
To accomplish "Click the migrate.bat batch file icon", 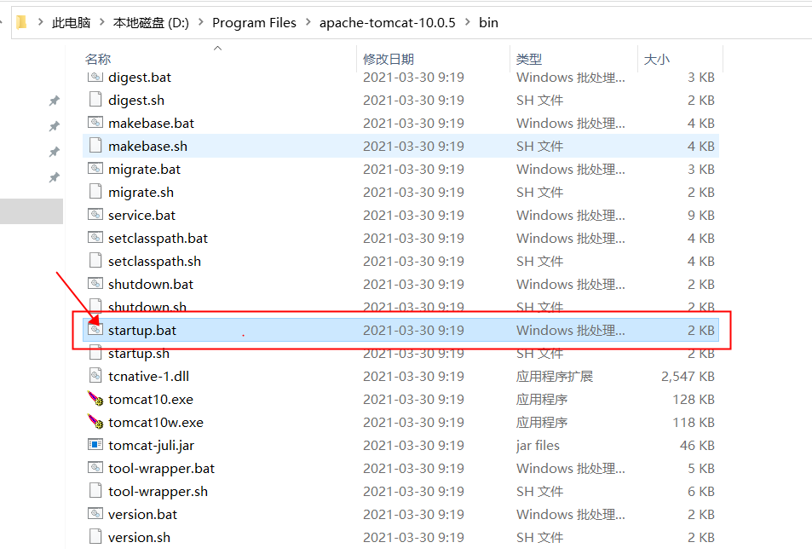I will 95,169.
